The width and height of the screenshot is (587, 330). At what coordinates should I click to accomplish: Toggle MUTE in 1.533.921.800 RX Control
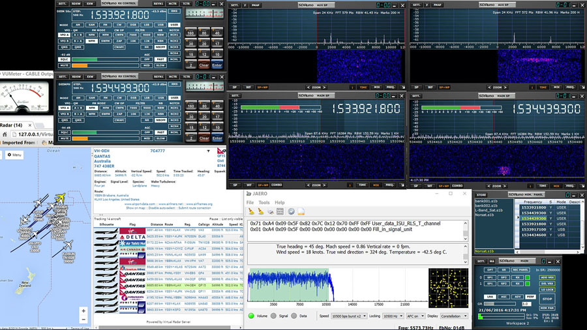pos(65,65)
